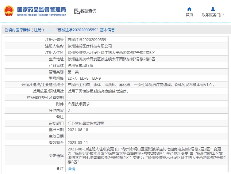231x174 pixels.
Task: Select model spec ED-7、ED-8、ED-9
Action: [84, 78]
